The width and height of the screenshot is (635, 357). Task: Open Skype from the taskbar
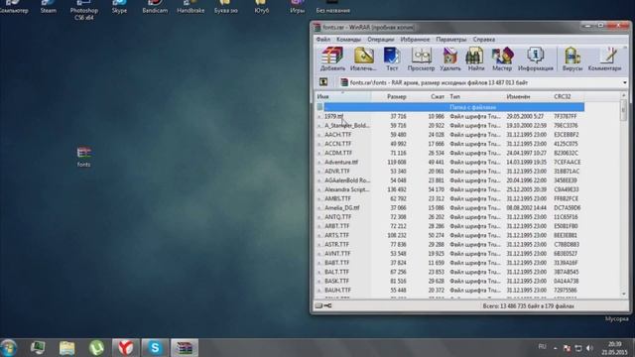(155, 348)
